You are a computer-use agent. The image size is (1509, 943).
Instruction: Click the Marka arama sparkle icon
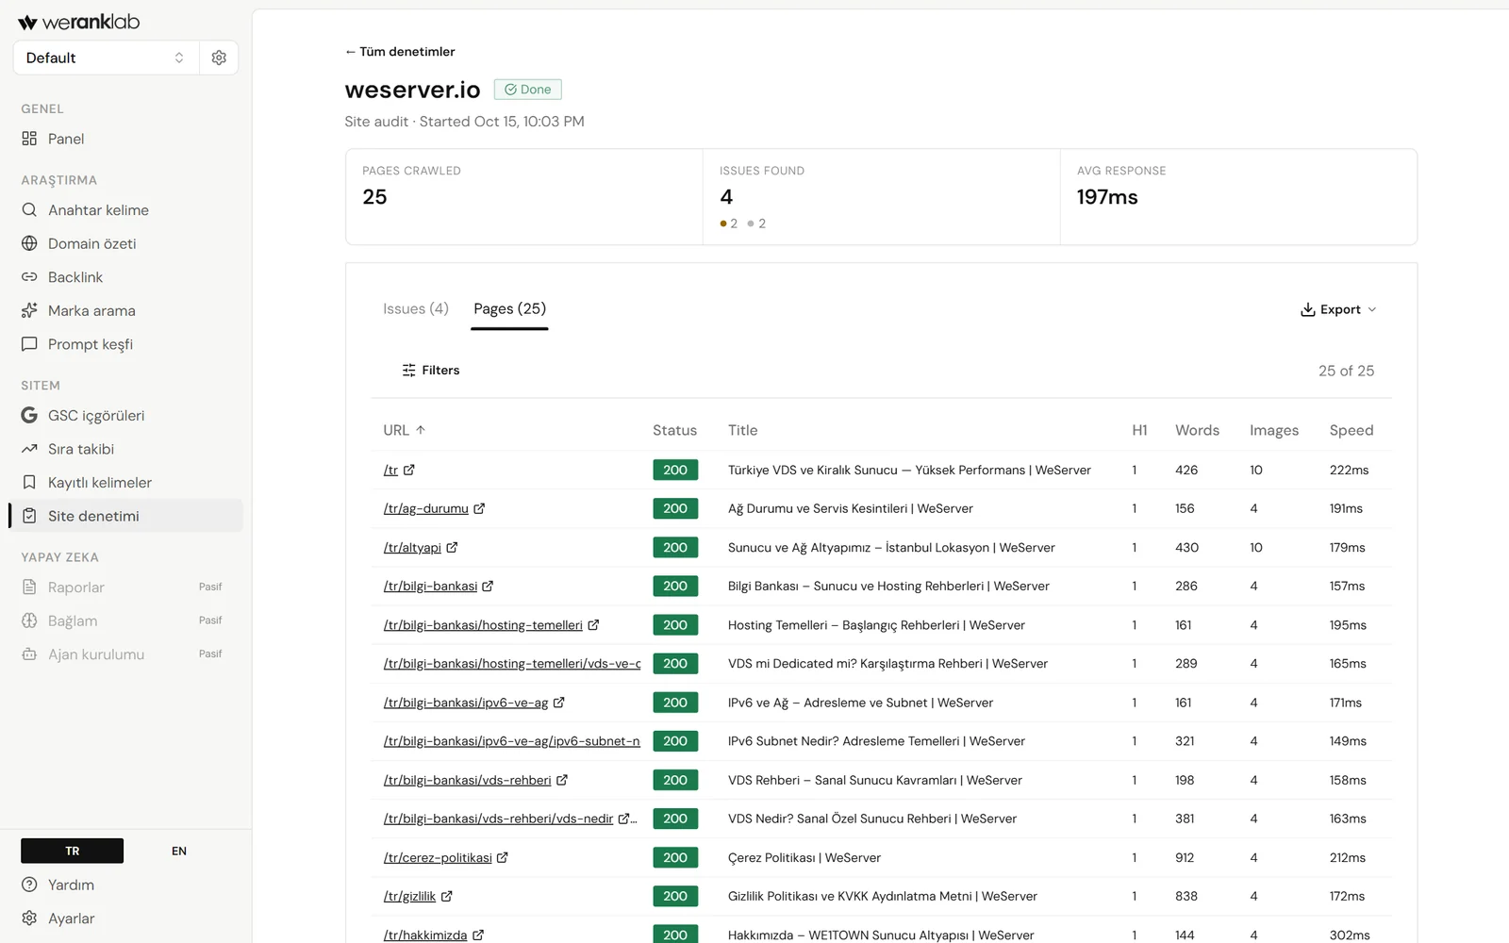[x=29, y=310]
